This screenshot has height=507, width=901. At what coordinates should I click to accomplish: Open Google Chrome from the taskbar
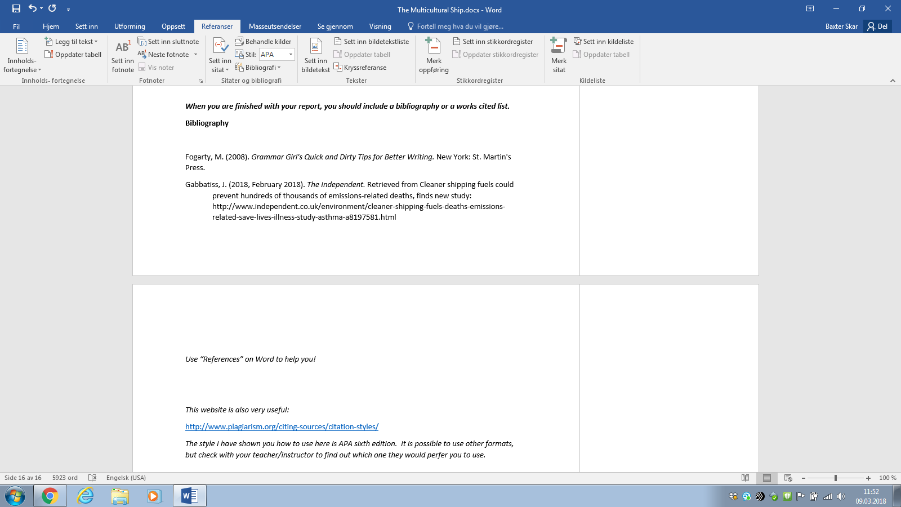(x=50, y=496)
